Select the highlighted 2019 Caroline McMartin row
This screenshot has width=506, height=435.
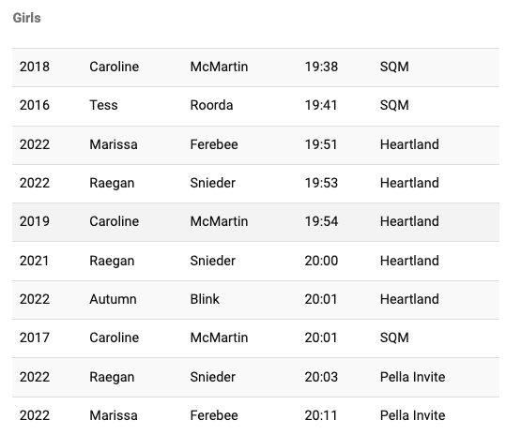[x=255, y=222]
